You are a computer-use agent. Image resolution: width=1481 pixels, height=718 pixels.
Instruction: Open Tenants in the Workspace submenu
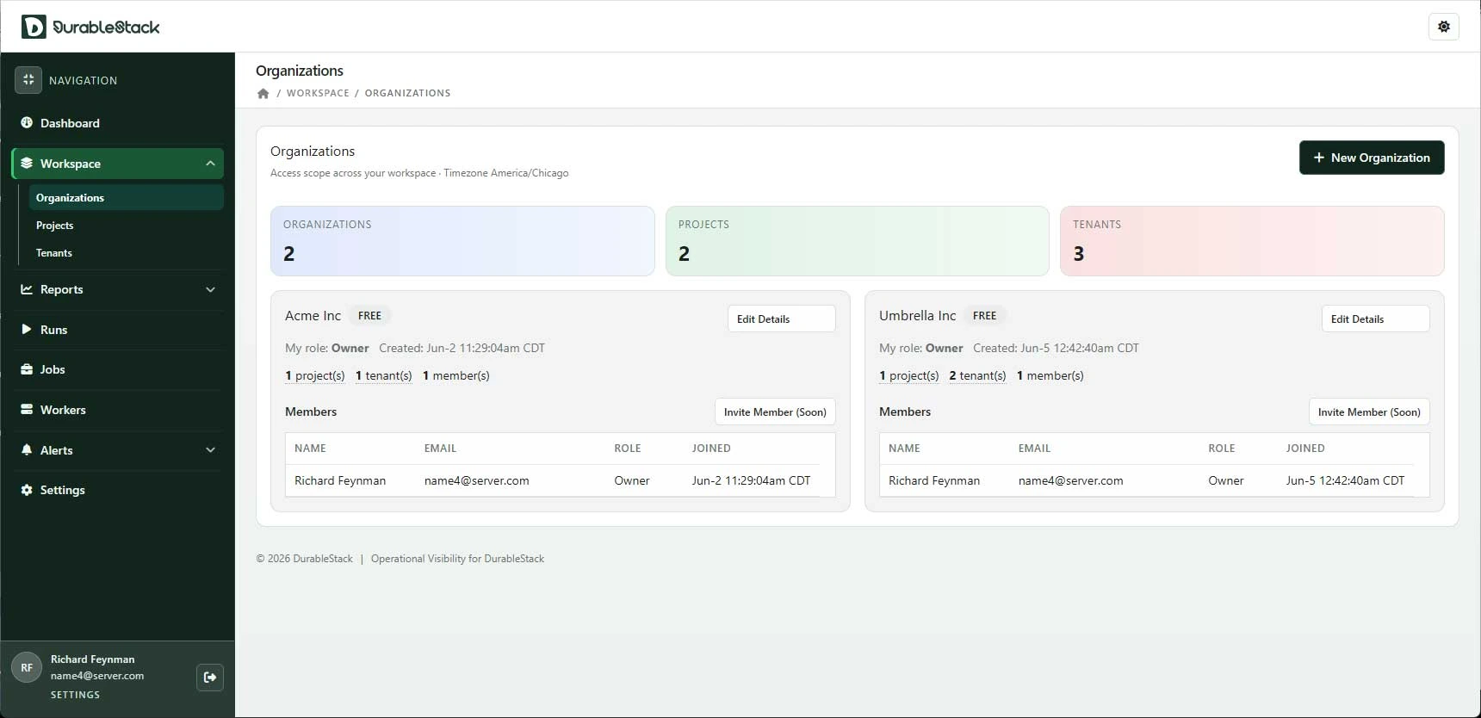pyautogui.click(x=126, y=252)
